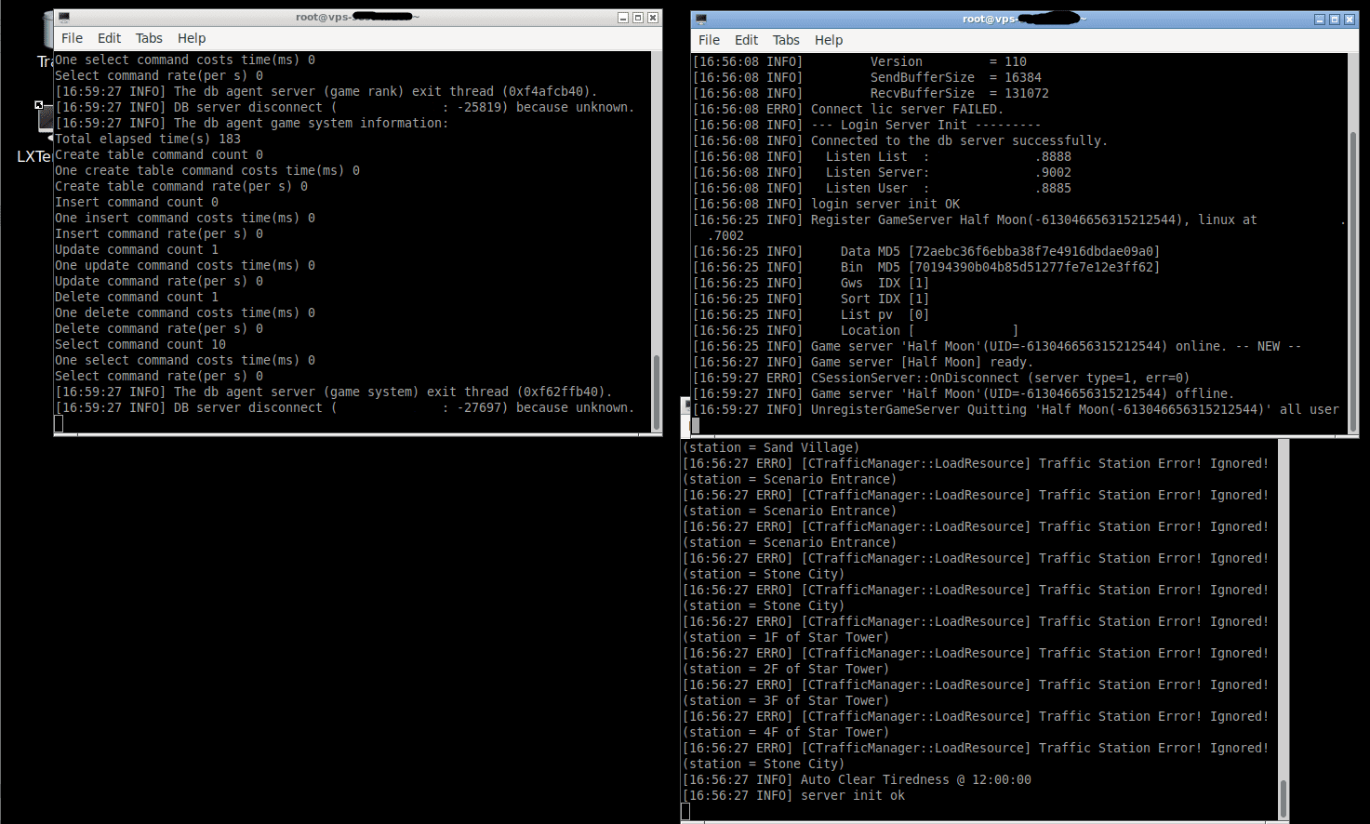Click '(station = 4F of Star Tower)' line
The width and height of the screenshot is (1370, 824).
(786, 732)
